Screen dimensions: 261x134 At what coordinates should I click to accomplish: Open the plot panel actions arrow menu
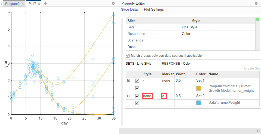click(x=113, y=4)
